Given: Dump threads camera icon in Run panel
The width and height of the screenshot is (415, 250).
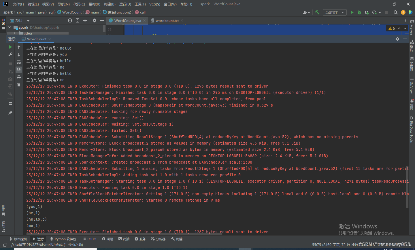Looking at the screenshot, I should 10,79.
